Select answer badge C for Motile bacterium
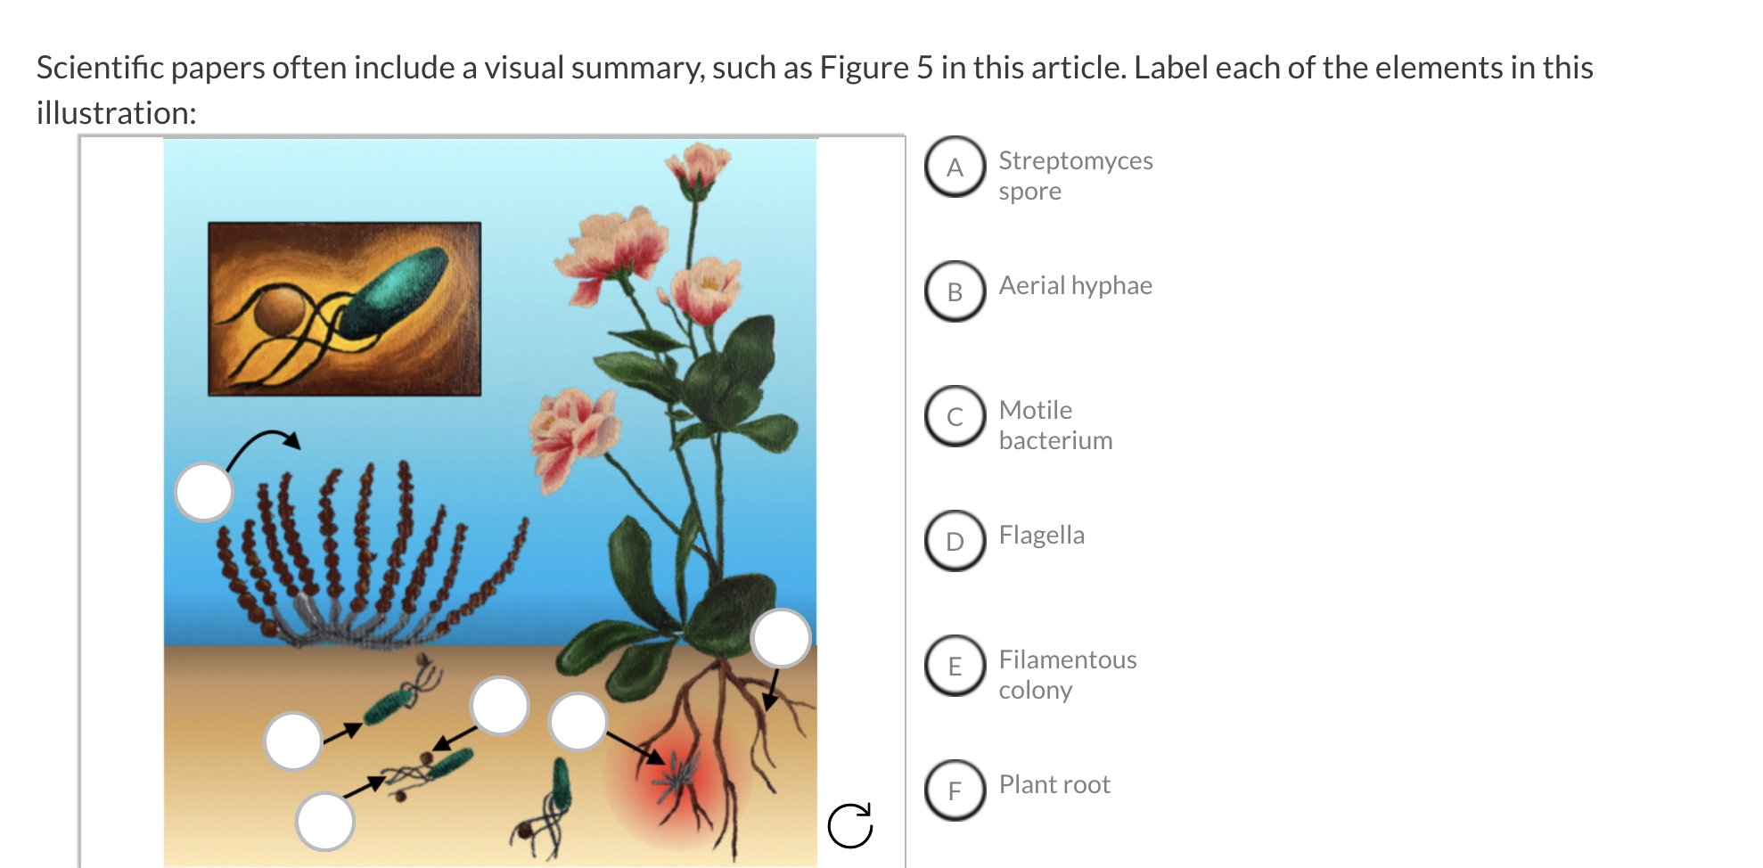Screen dimensions: 1763x868 [x=955, y=416]
